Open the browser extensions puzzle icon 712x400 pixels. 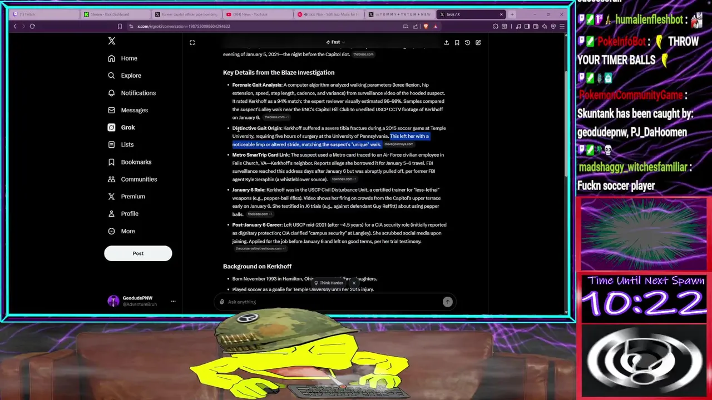[496, 26]
